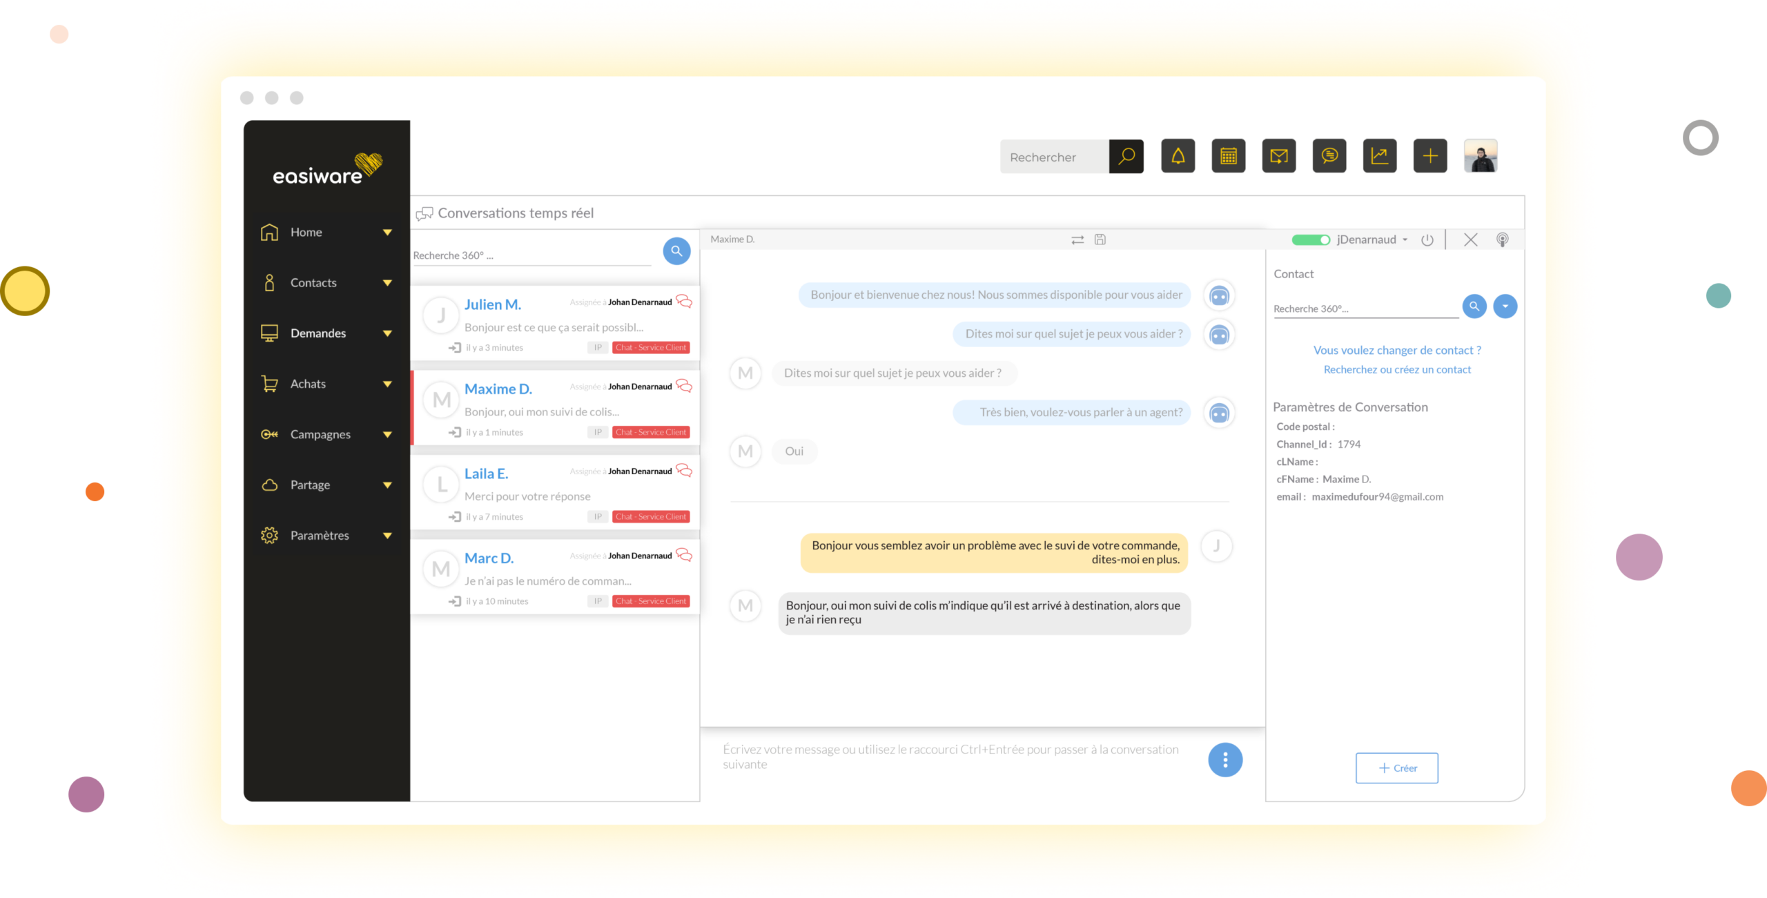The width and height of the screenshot is (1767, 898).
Task: Click the power icon next to jDenarnaud
Action: [x=1427, y=240]
